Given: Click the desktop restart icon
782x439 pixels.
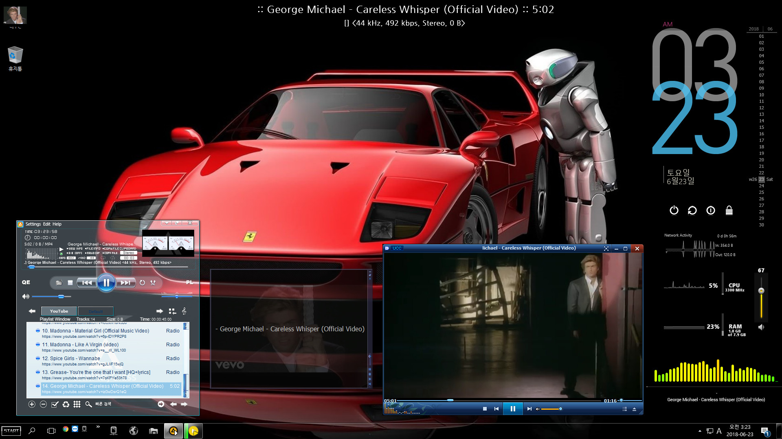Looking at the screenshot, I should (692, 210).
